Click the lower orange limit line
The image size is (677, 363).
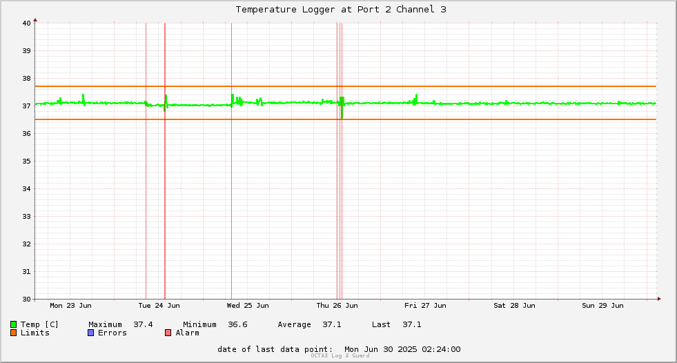(x=346, y=119)
